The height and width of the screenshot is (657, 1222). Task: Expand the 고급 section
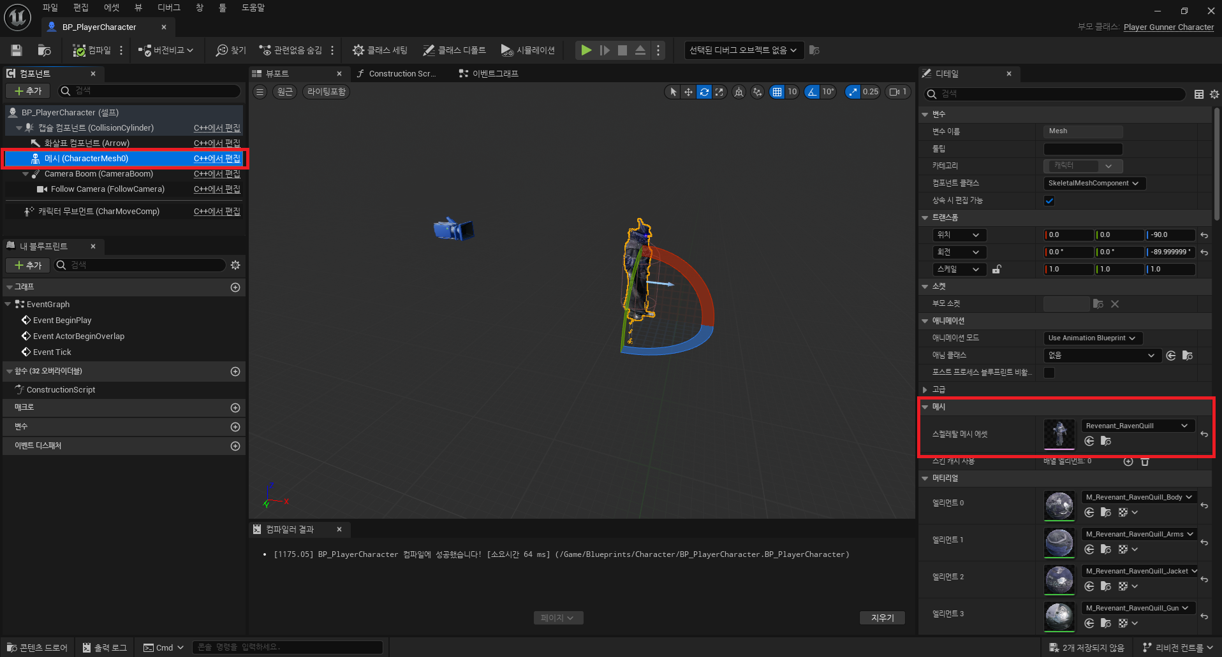[925, 389]
